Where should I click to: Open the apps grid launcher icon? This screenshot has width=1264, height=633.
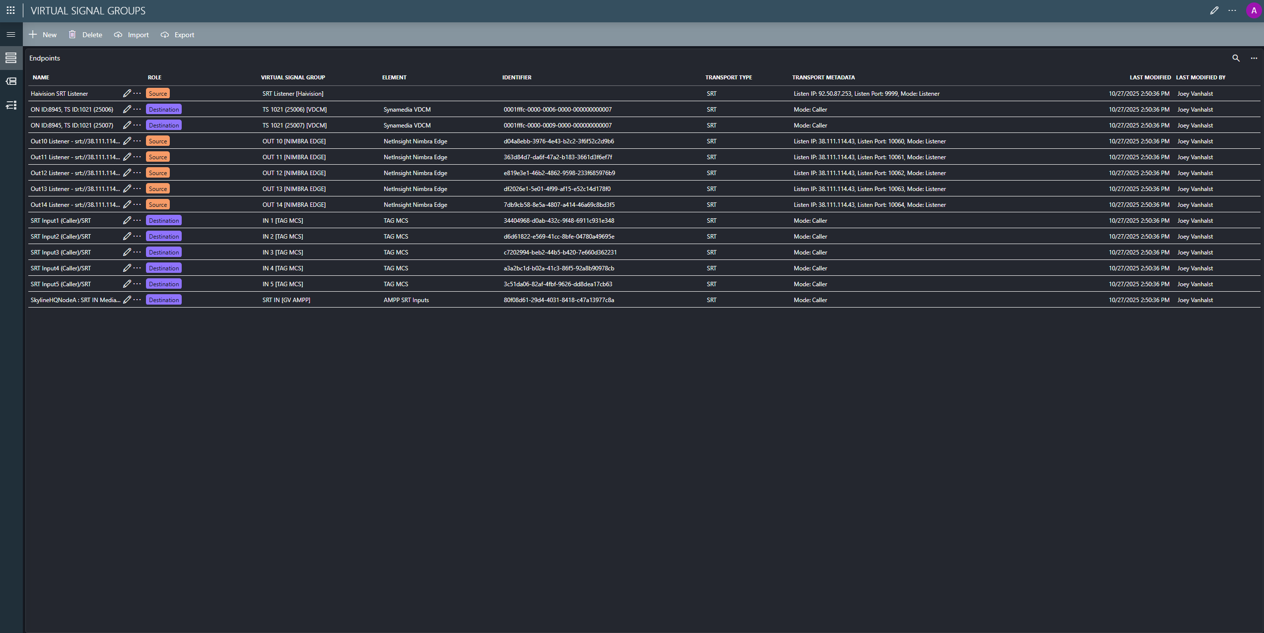pos(10,10)
